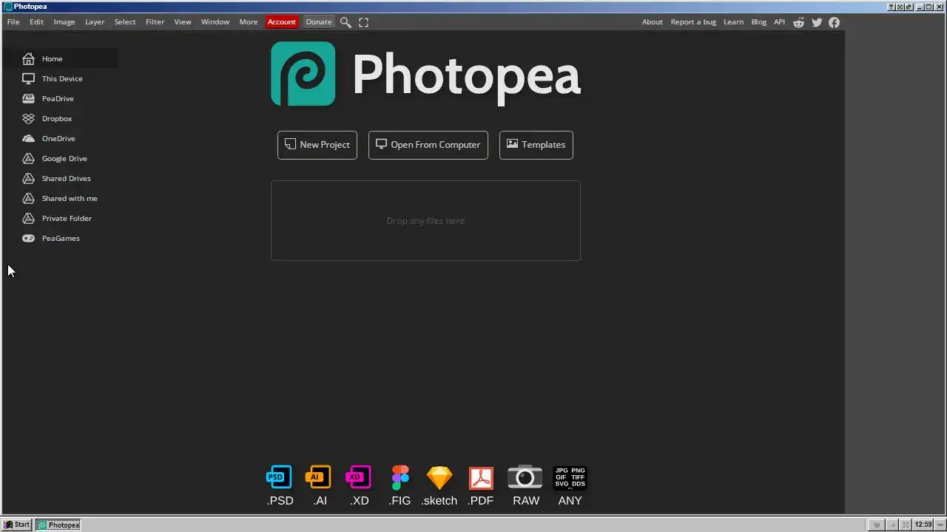This screenshot has height=532, width=947.
Task: Open the More menu
Action: click(x=249, y=22)
